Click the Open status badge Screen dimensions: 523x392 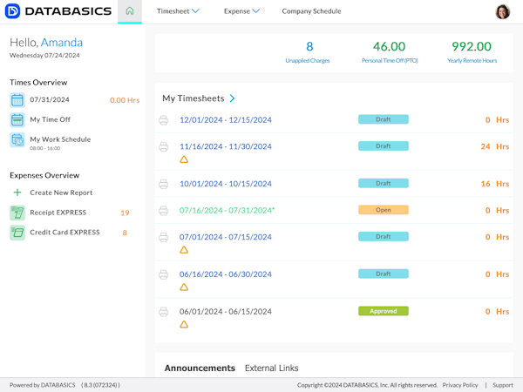point(384,210)
